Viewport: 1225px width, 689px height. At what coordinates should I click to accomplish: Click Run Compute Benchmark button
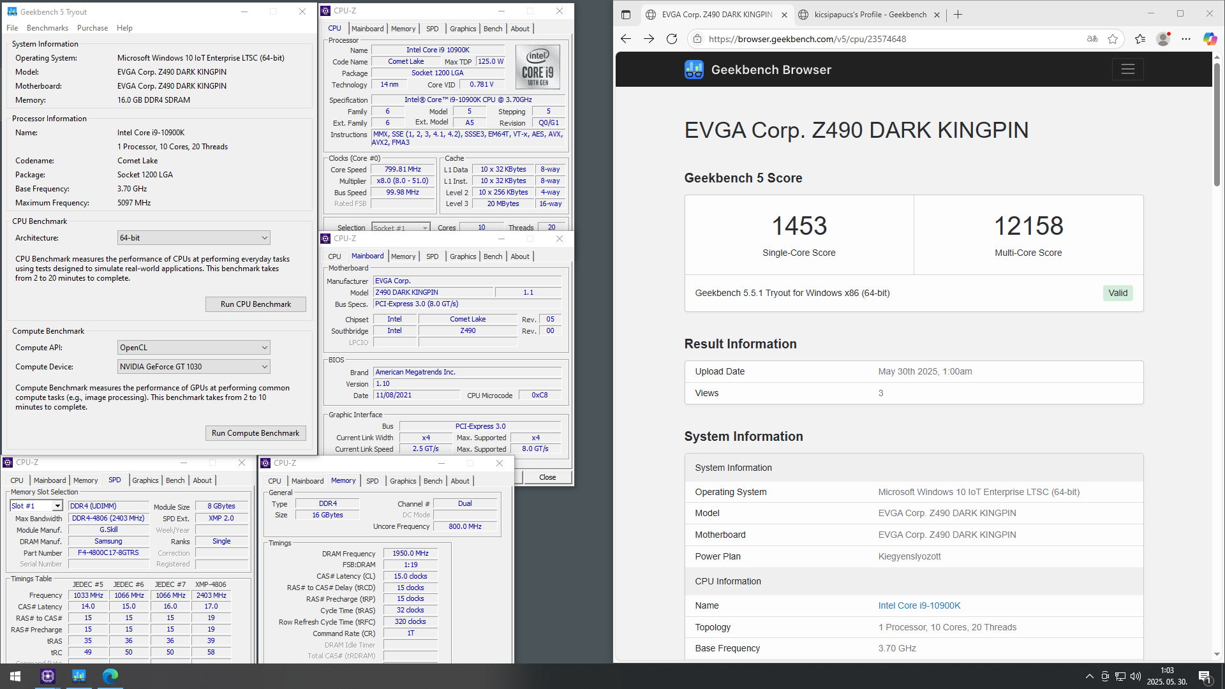(x=256, y=433)
